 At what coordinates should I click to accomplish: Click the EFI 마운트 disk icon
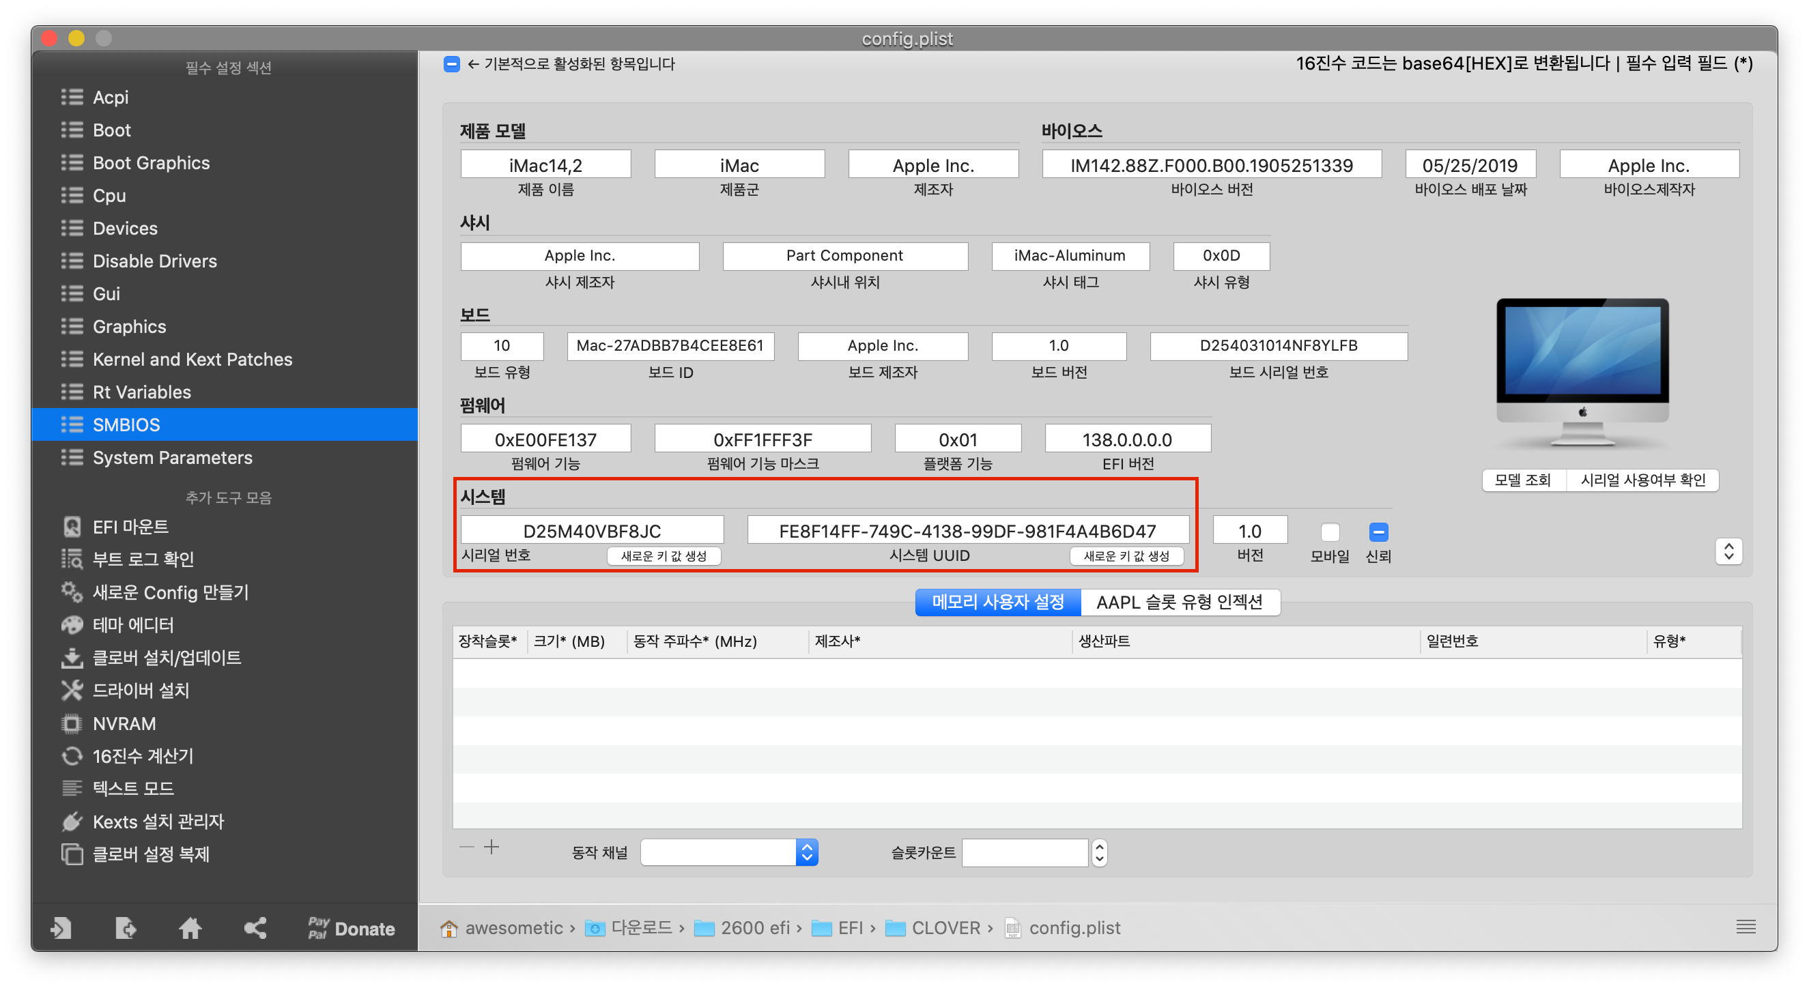pyautogui.click(x=72, y=526)
